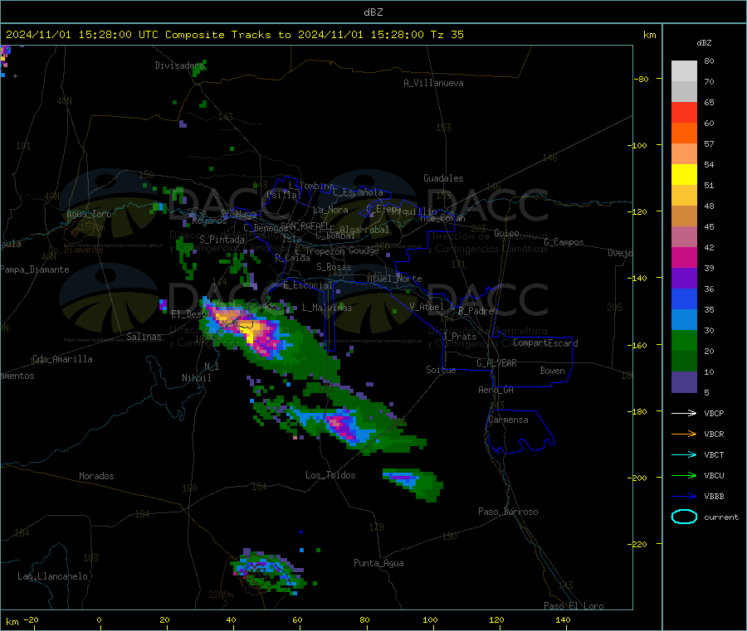Click the 'Atuel_Norte' map label
Viewport: 747px width, 631px height.
tap(394, 279)
